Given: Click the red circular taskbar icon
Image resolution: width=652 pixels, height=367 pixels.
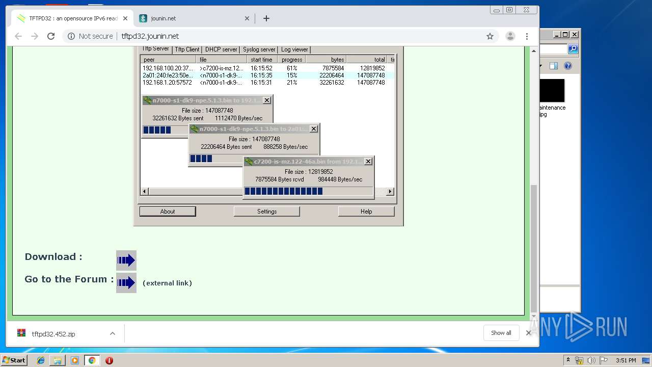Looking at the screenshot, I should tap(109, 360).
